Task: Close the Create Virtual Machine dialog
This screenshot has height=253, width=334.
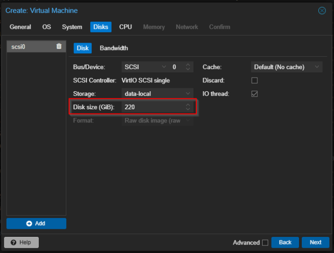Action: (322, 10)
